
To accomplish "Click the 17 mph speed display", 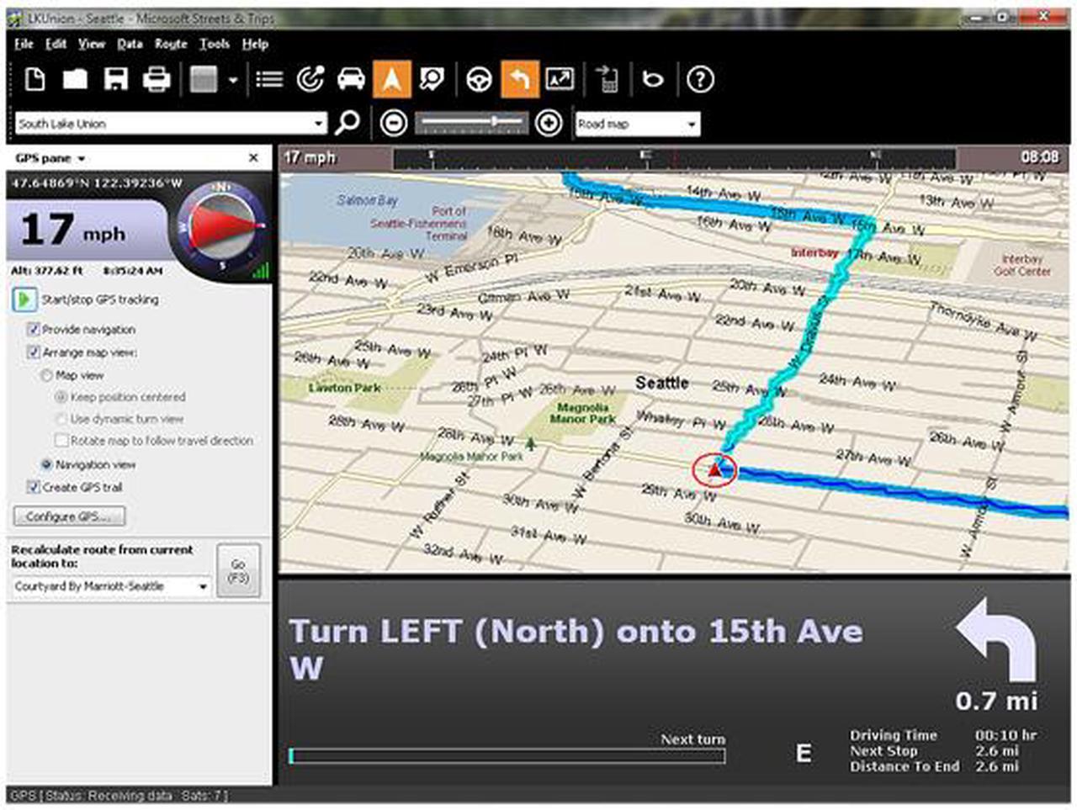I will click(x=72, y=230).
